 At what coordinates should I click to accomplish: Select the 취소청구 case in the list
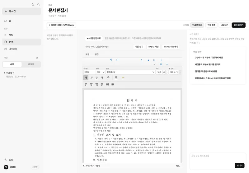tap(21, 74)
